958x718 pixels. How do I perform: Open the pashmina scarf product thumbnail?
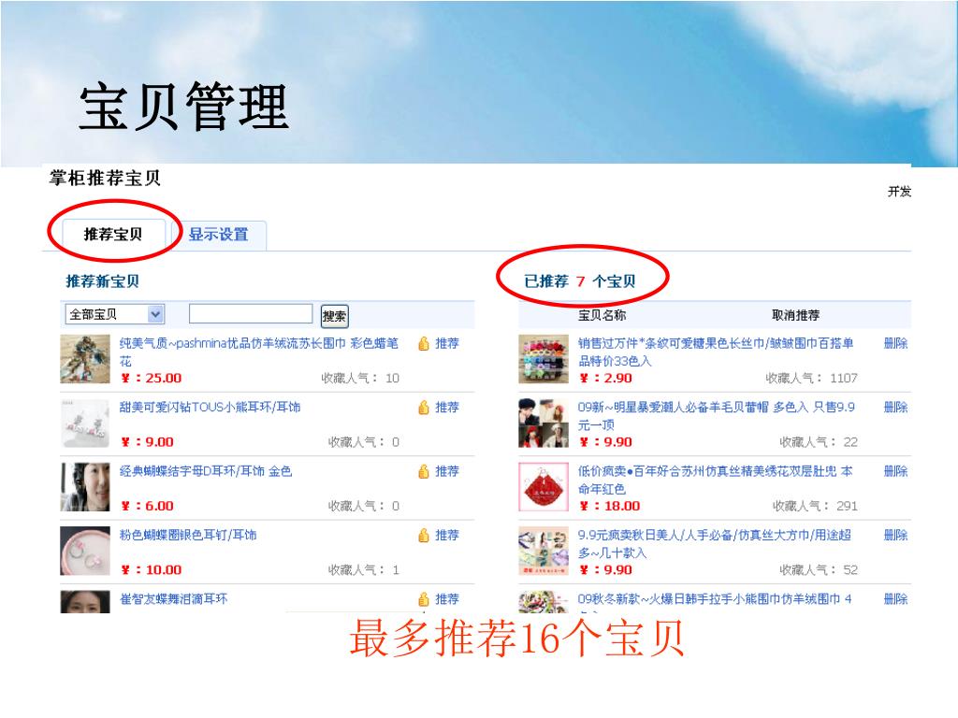[x=85, y=359]
